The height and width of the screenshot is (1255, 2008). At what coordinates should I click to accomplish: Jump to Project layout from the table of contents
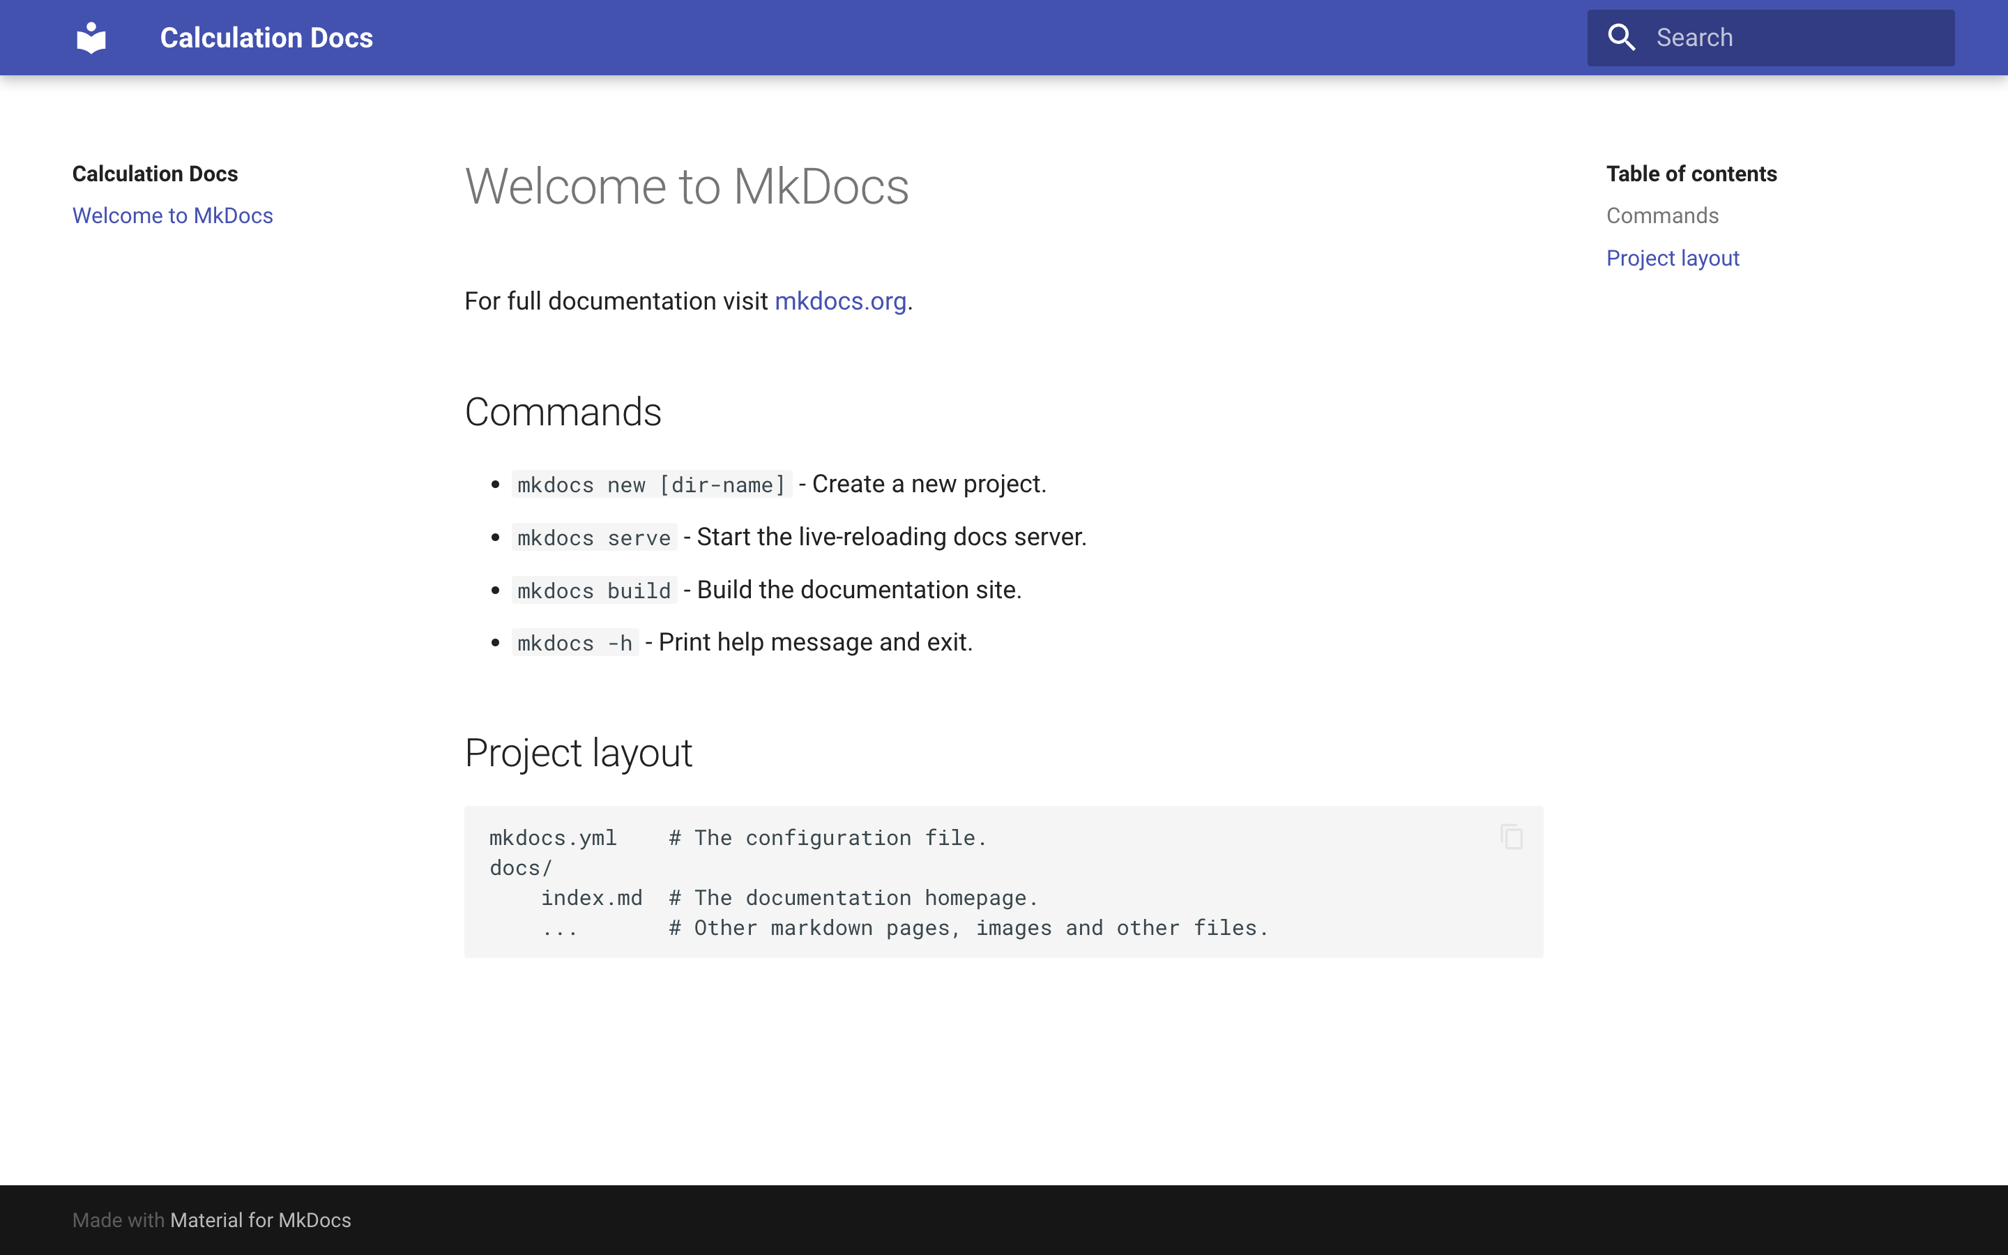[1672, 258]
